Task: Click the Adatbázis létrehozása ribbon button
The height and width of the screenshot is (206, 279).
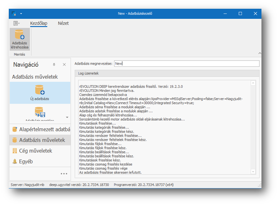Action: pos(19,40)
